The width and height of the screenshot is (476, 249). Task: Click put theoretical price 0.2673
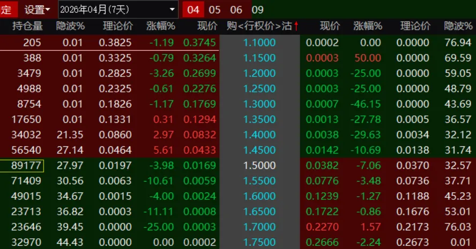click(x=413, y=243)
